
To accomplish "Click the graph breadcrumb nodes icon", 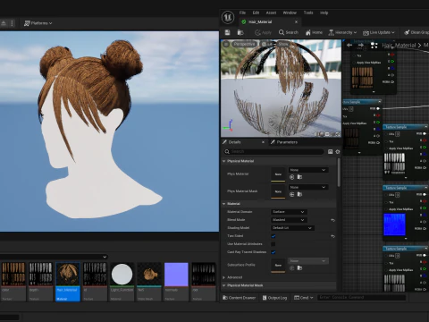I will coord(374,46).
